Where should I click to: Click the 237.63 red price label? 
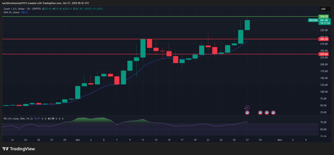324,54
